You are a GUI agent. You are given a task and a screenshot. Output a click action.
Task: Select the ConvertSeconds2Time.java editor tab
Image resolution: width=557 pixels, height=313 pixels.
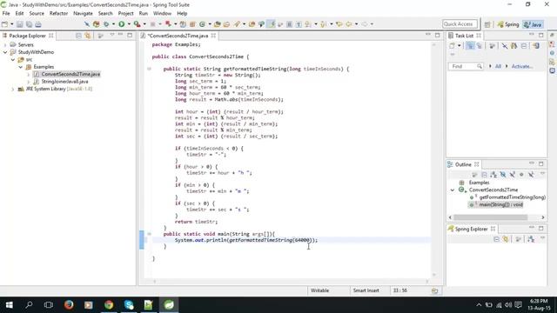coord(178,36)
